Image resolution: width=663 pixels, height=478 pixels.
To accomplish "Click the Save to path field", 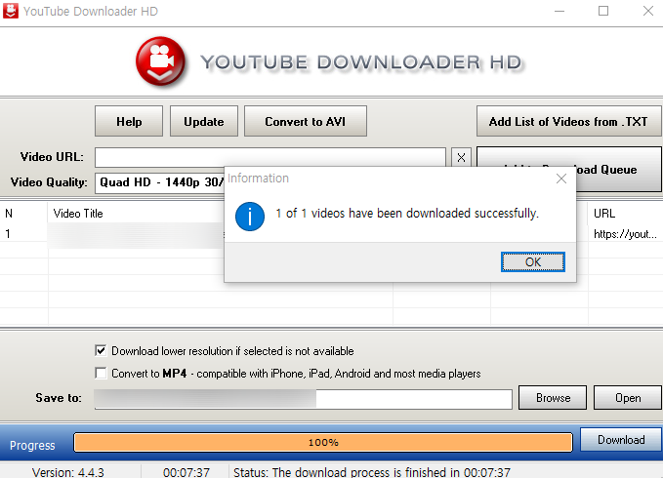I will coord(303,399).
